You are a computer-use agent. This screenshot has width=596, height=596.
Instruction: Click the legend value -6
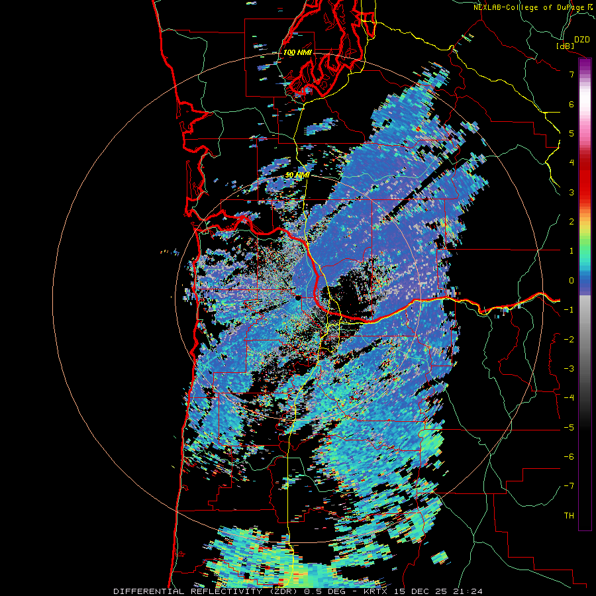pos(569,456)
